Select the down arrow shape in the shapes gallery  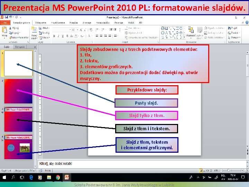(181, 33)
